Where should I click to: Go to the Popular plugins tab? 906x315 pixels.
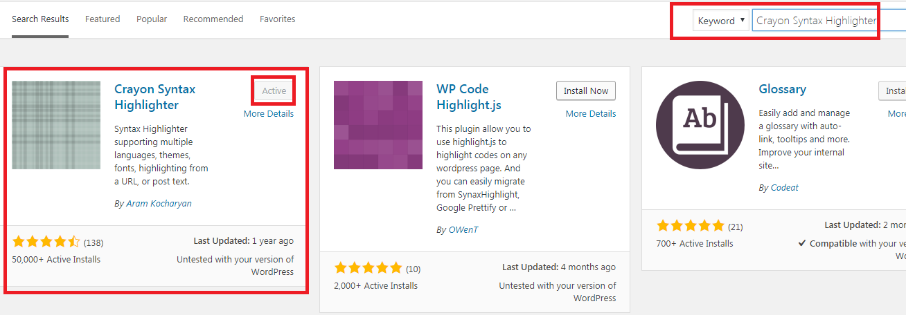(152, 19)
